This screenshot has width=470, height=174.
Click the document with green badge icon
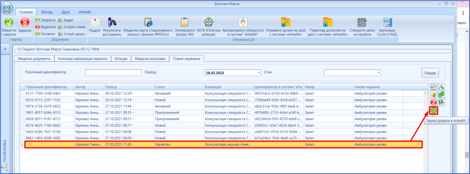pyautogui.click(x=433, y=87)
